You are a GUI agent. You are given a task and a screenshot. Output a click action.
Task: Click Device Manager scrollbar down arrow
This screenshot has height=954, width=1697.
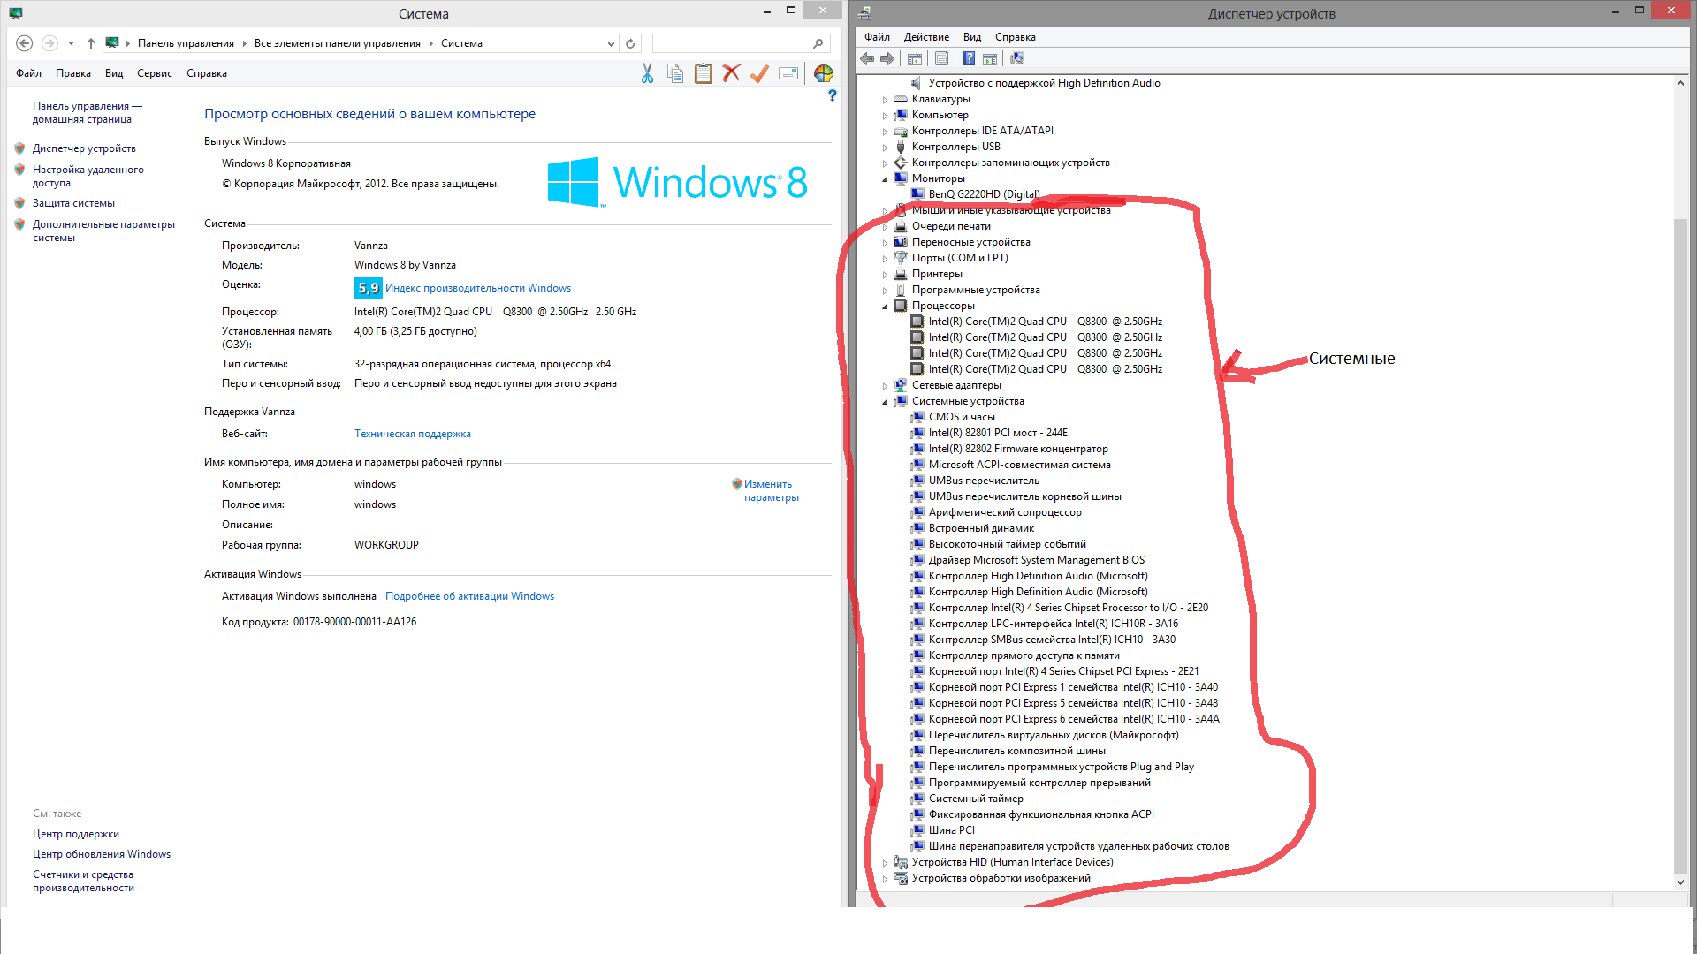pyautogui.click(x=1681, y=882)
